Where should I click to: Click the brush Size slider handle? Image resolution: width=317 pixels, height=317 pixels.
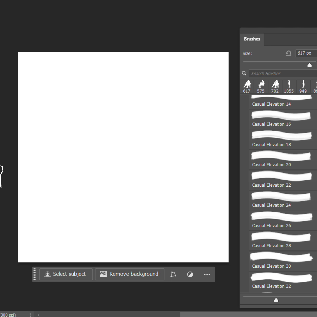(x=310, y=65)
